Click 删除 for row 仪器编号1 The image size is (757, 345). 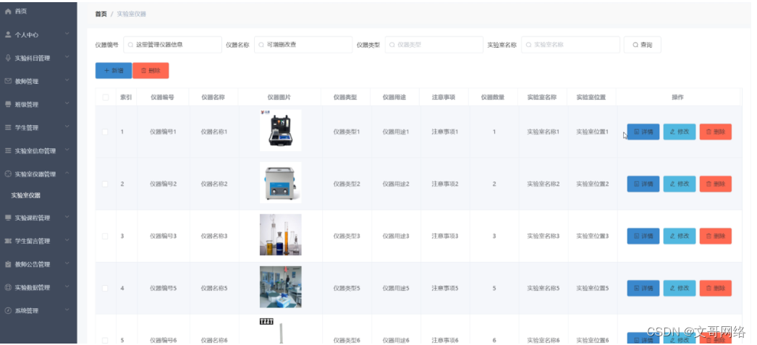pos(716,132)
